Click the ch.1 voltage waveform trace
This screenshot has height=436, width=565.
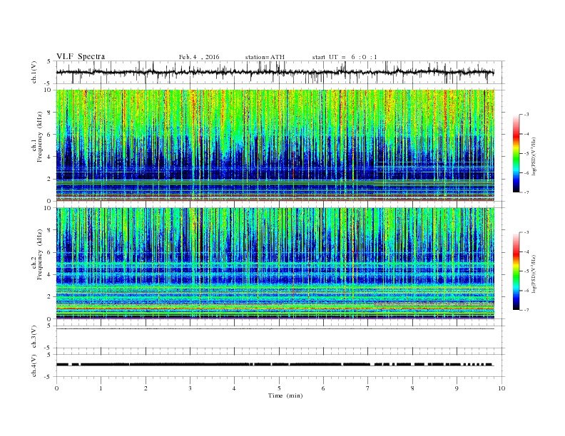tap(275, 72)
